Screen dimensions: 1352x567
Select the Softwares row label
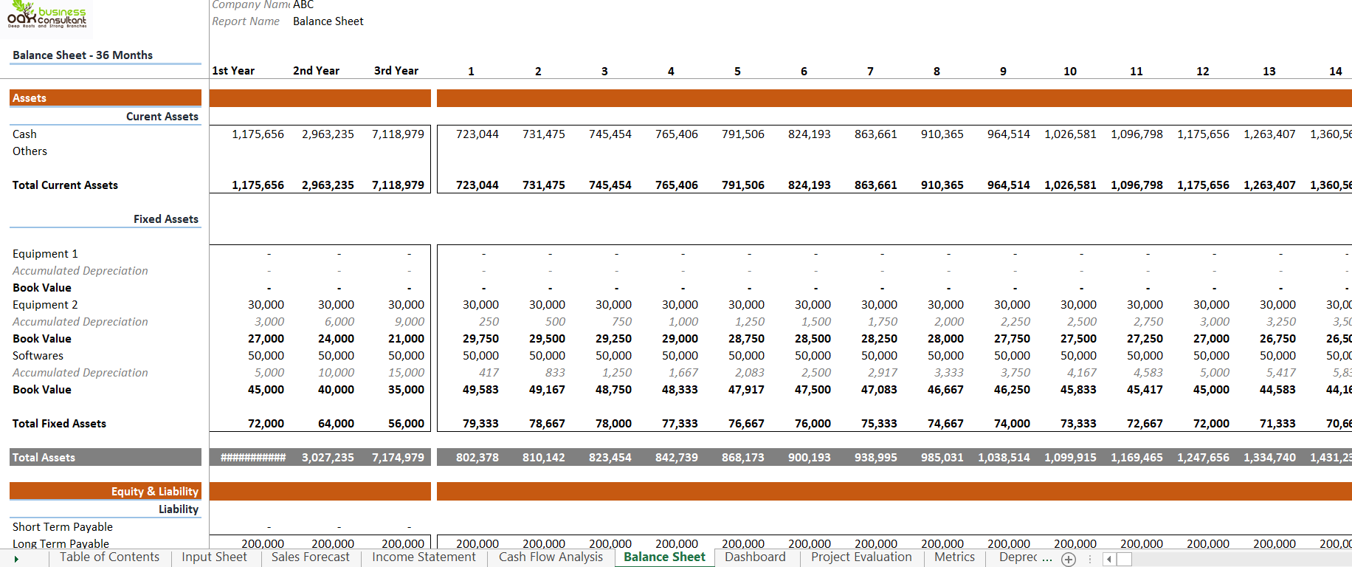coord(38,356)
